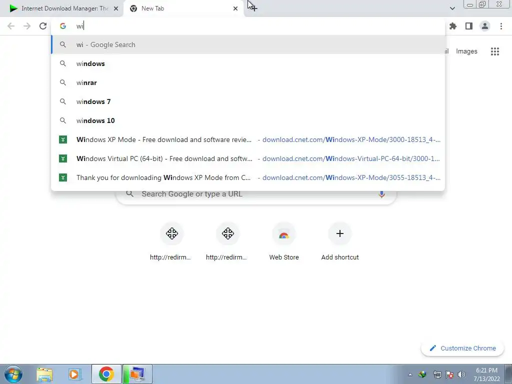
Task: Open Windows Explorer from taskbar
Action: (x=44, y=374)
